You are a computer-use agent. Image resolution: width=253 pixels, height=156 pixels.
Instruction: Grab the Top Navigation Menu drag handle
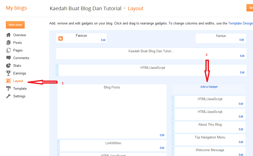[173, 140]
